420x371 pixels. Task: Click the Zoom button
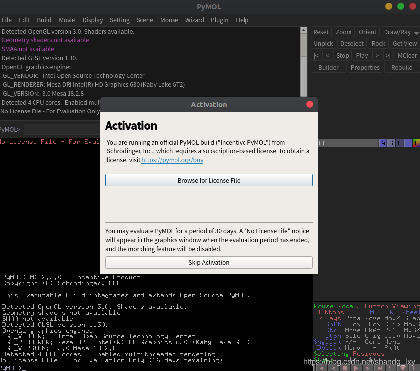pyautogui.click(x=344, y=32)
